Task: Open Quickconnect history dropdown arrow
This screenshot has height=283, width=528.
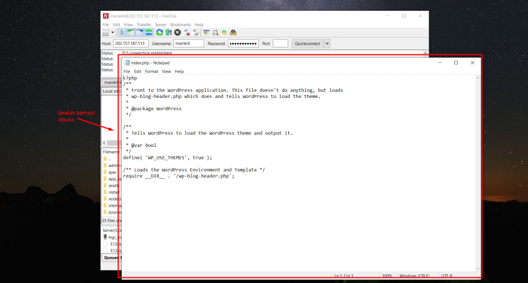Action: coord(327,43)
